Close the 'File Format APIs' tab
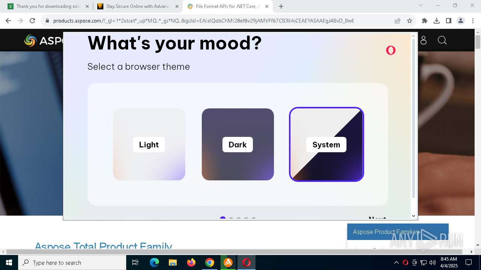 [267, 6]
